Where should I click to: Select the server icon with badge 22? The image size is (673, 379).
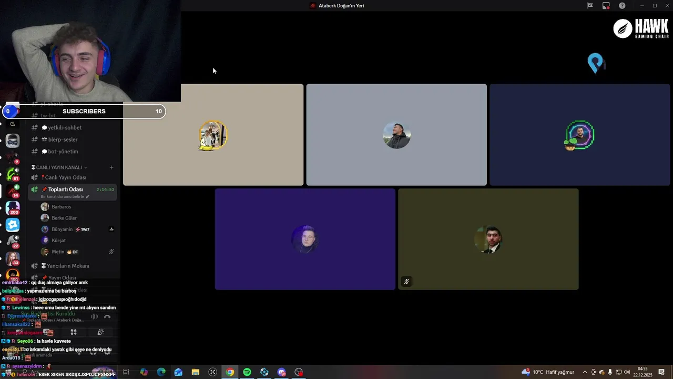13,242
